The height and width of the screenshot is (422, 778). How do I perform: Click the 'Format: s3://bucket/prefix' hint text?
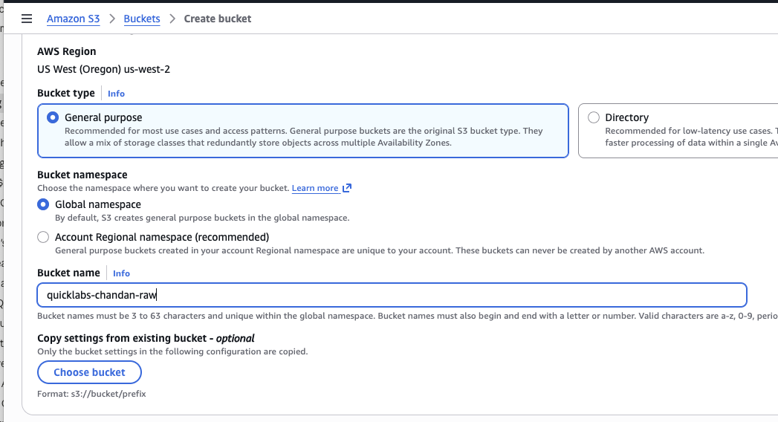point(92,394)
